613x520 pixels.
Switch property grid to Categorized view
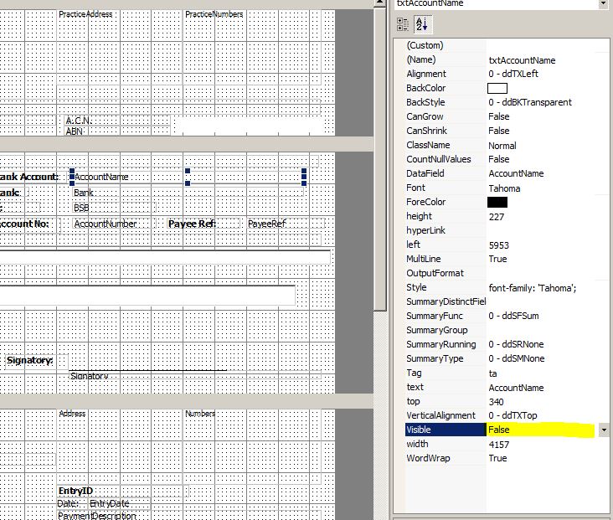pos(403,24)
